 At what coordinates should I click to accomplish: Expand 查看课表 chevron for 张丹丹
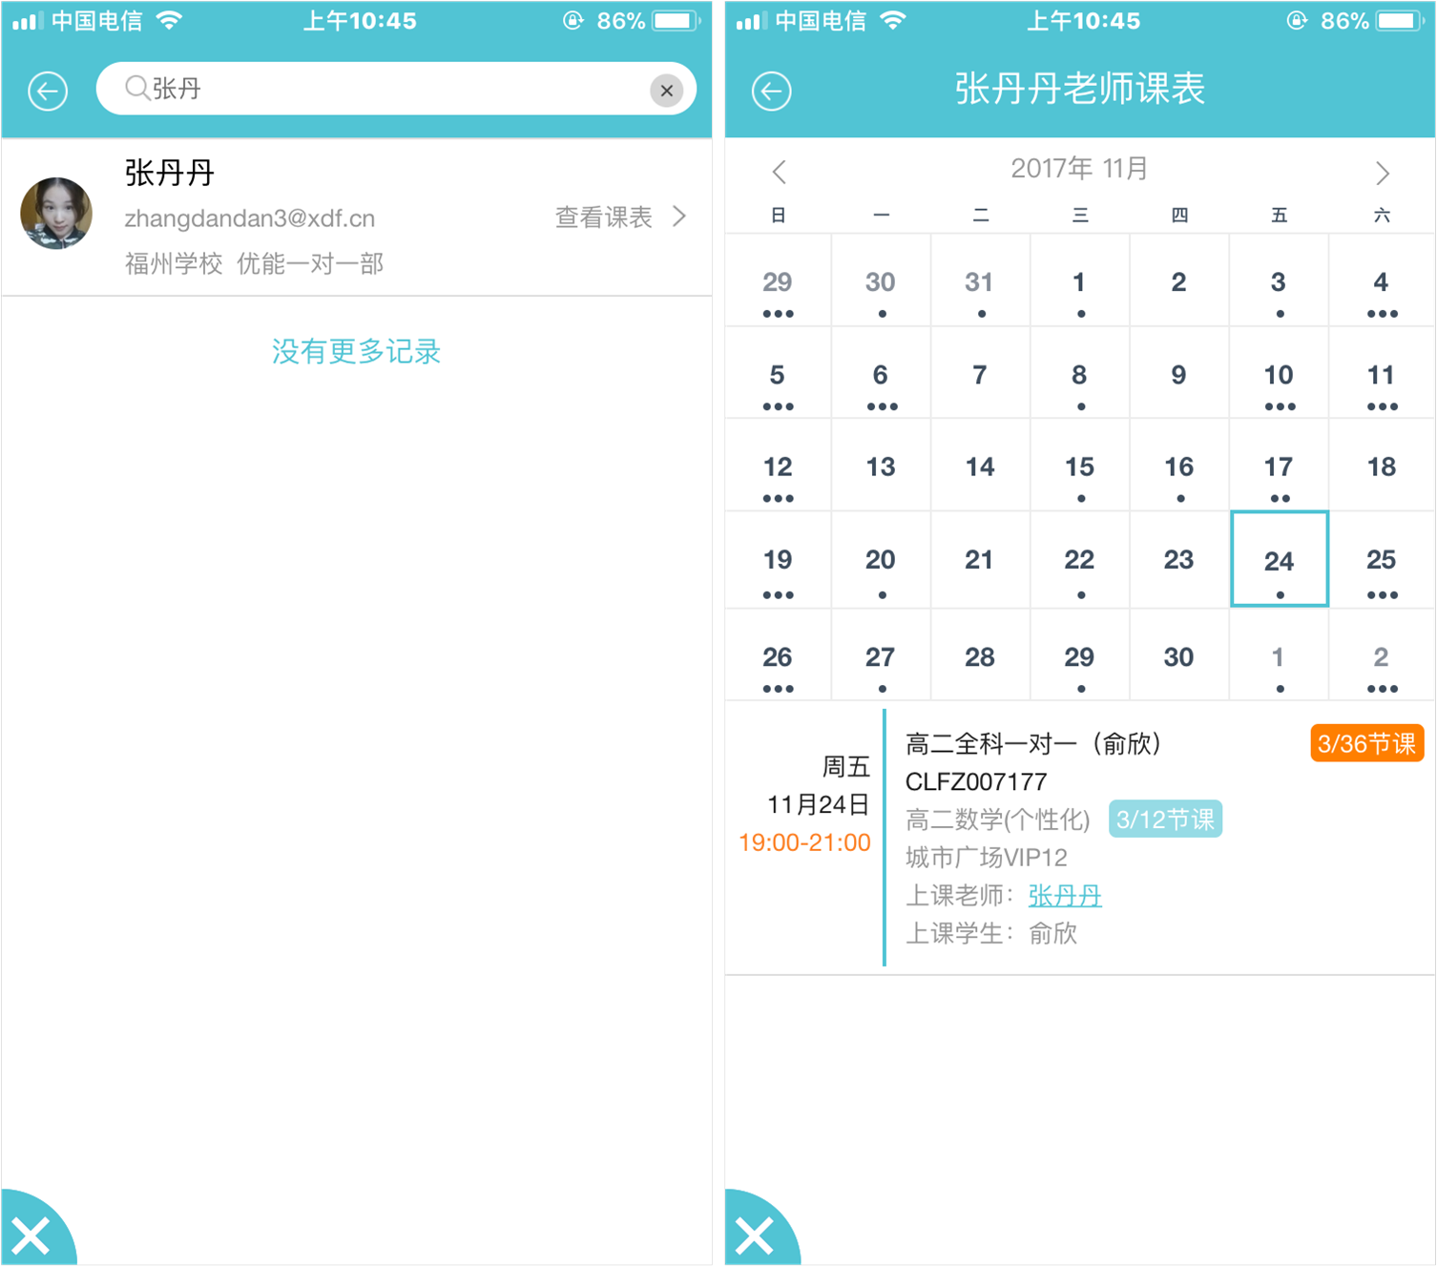pyautogui.click(x=679, y=217)
